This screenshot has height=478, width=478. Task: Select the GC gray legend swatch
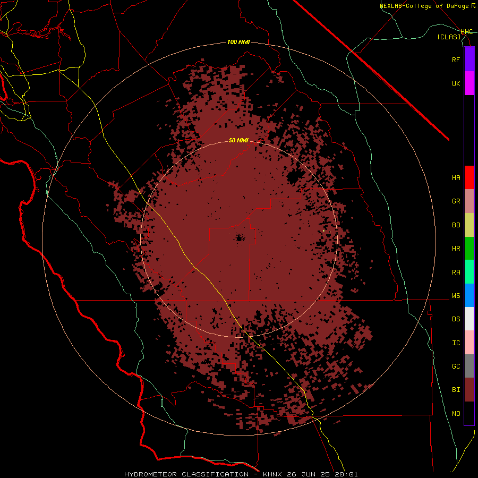tap(469, 366)
